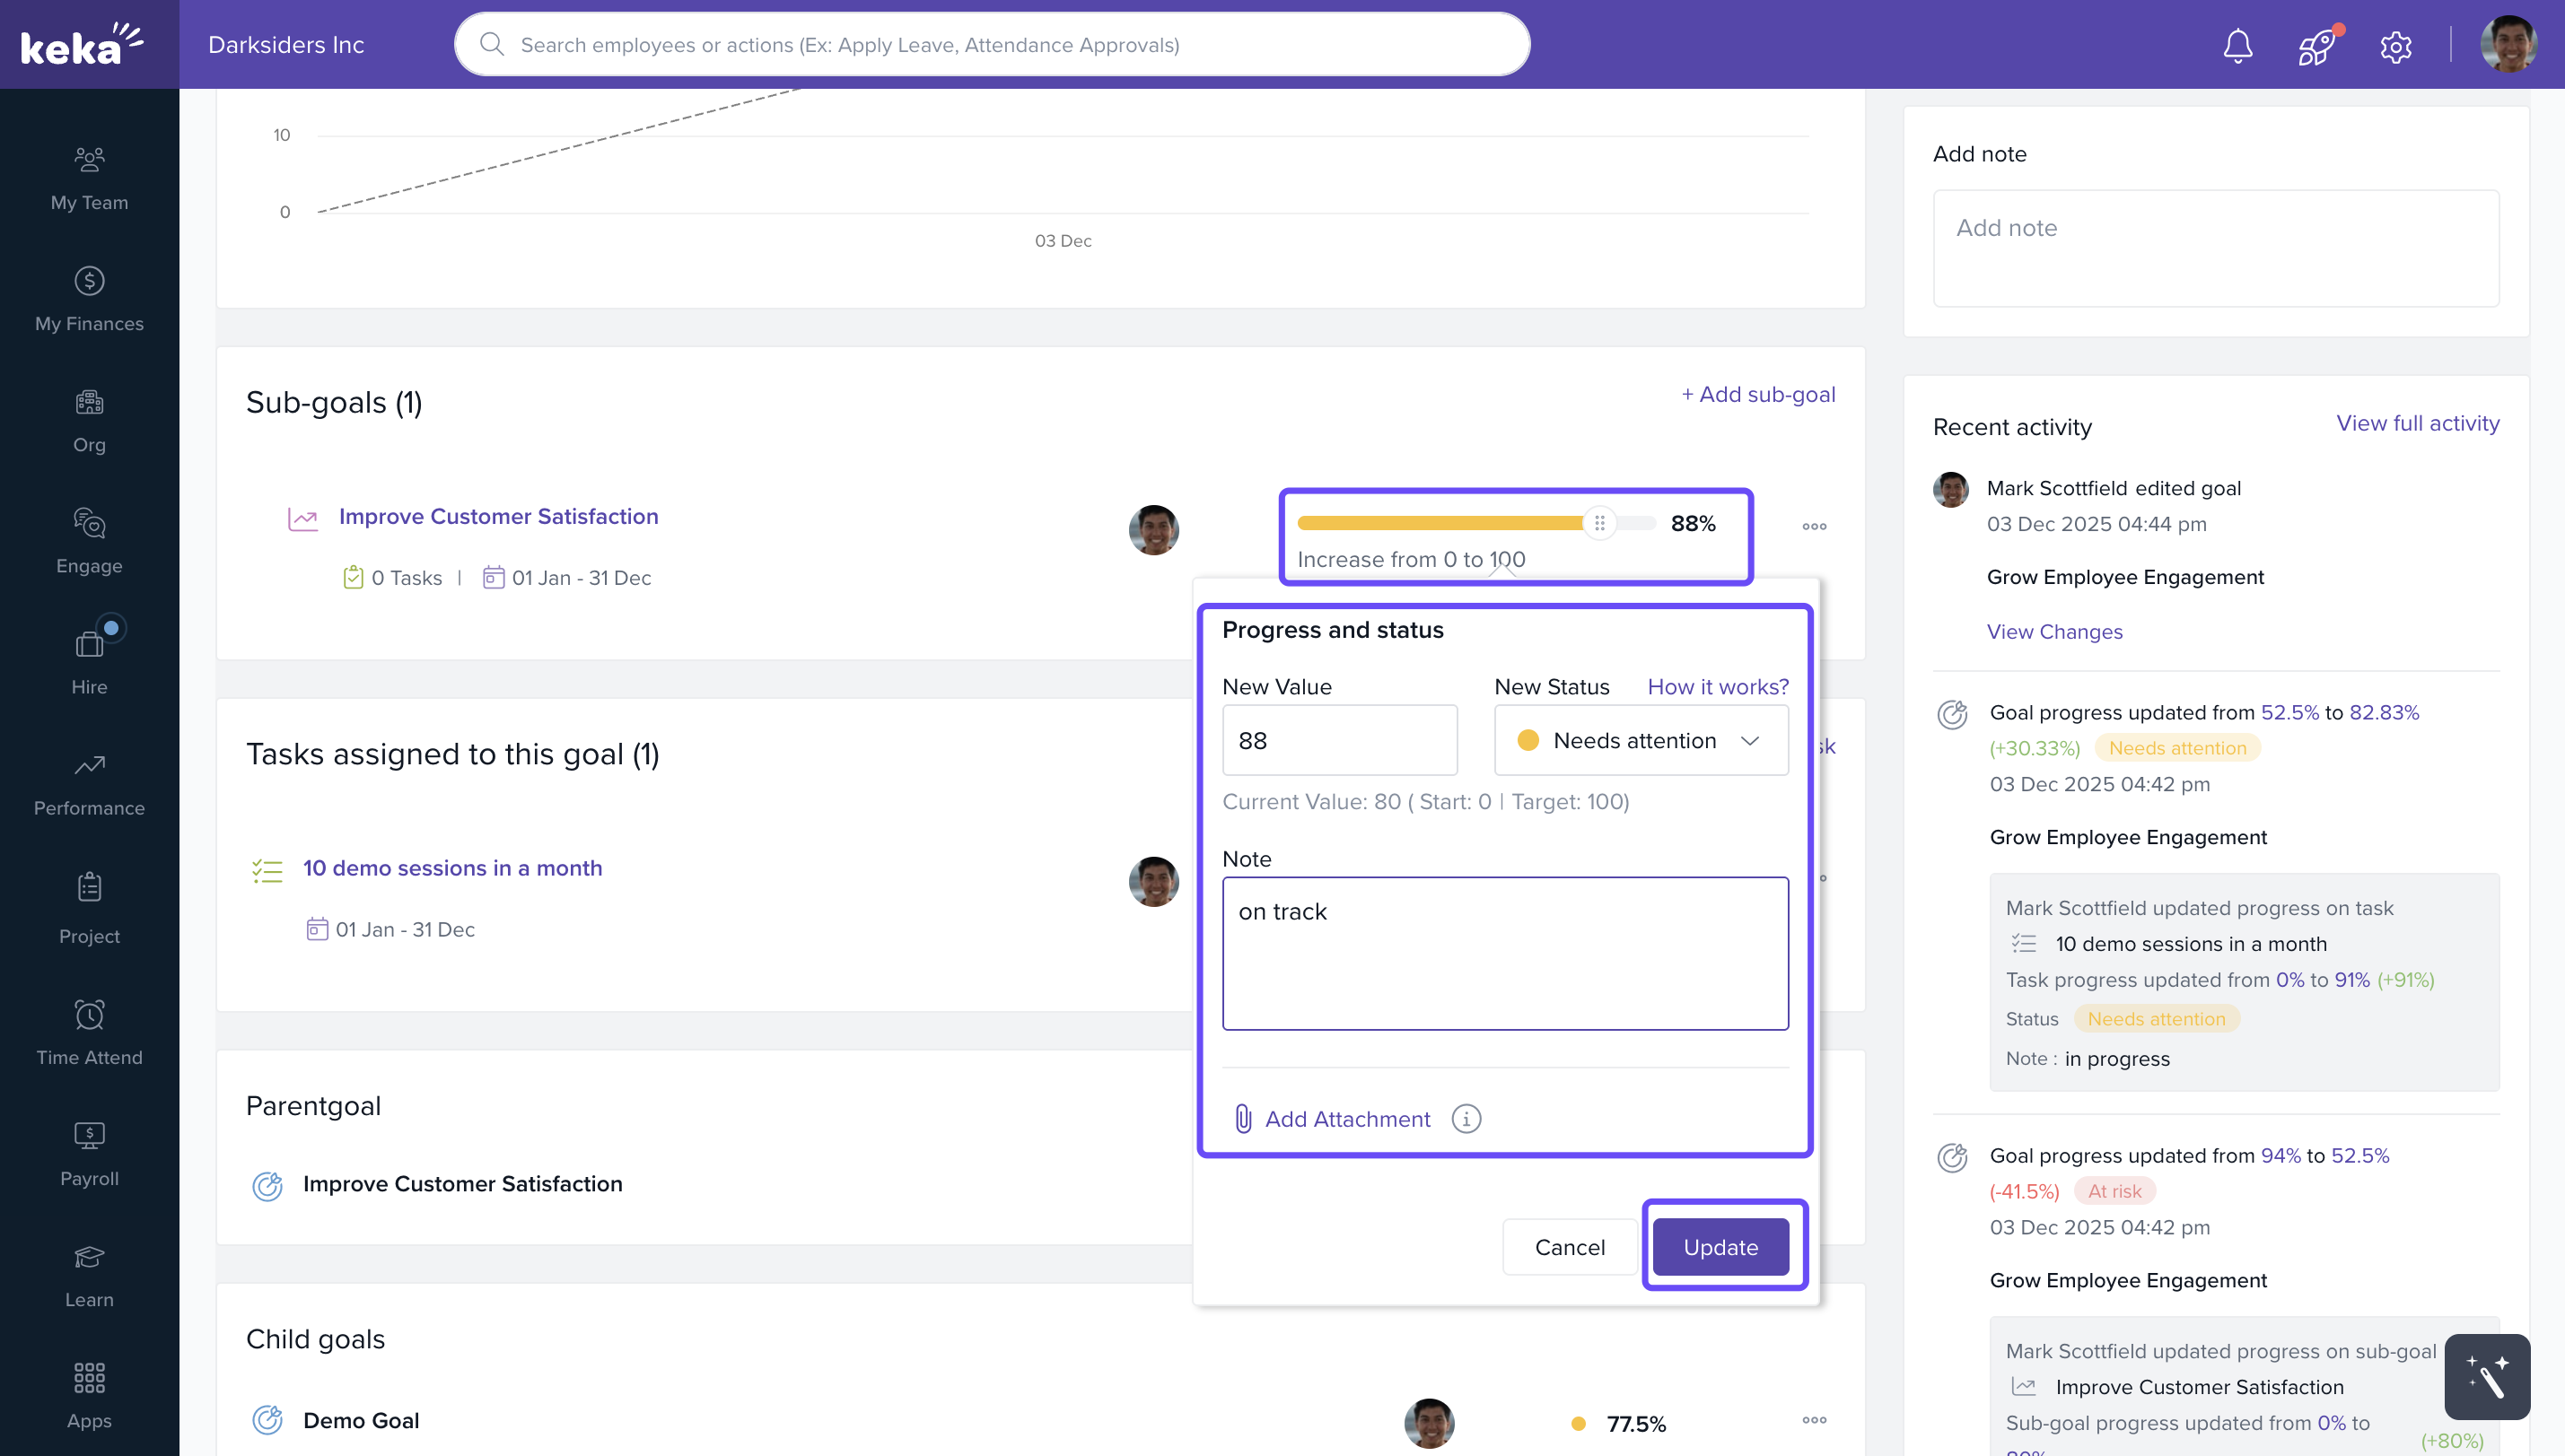Click the Update button
The width and height of the screenshot is (2565, 1456).
1720,1247
